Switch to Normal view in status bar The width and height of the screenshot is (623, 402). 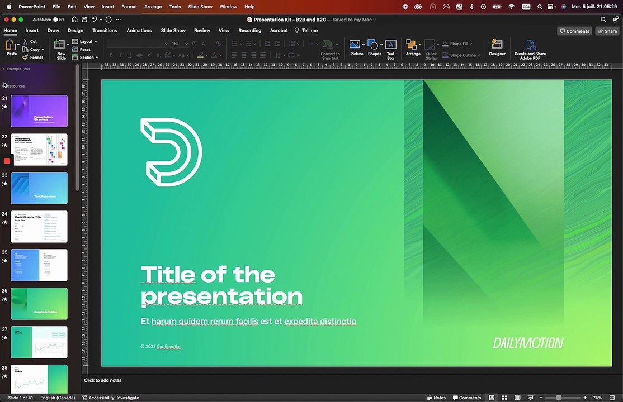click(492, 398)
